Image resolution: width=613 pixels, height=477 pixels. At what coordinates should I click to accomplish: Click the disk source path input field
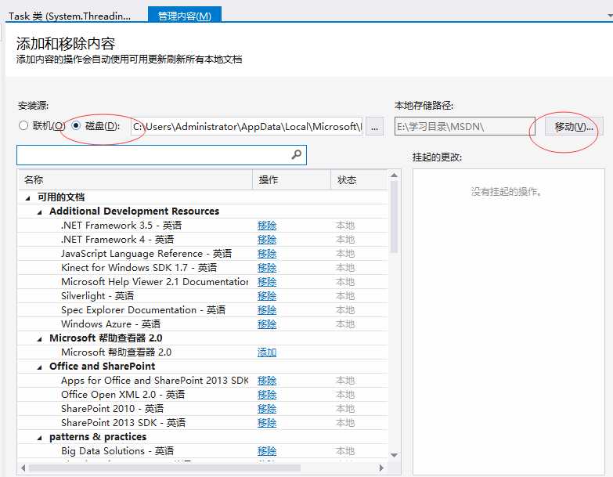(247, 126)
